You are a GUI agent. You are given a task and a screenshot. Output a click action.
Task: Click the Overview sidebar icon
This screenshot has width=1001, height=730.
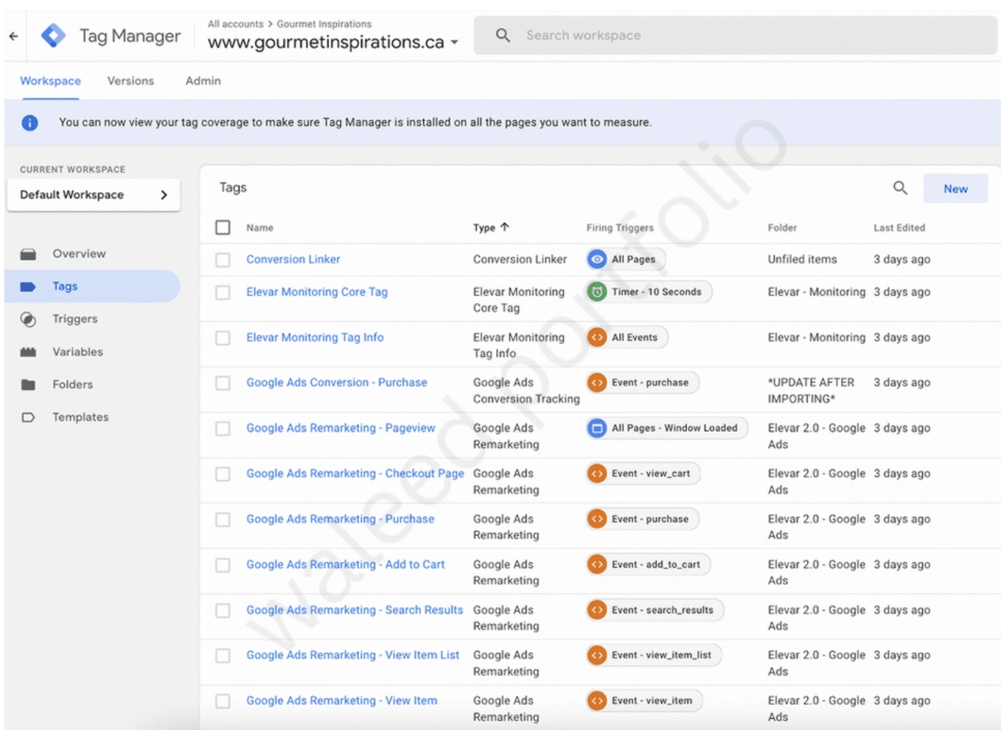click(28, 254)
